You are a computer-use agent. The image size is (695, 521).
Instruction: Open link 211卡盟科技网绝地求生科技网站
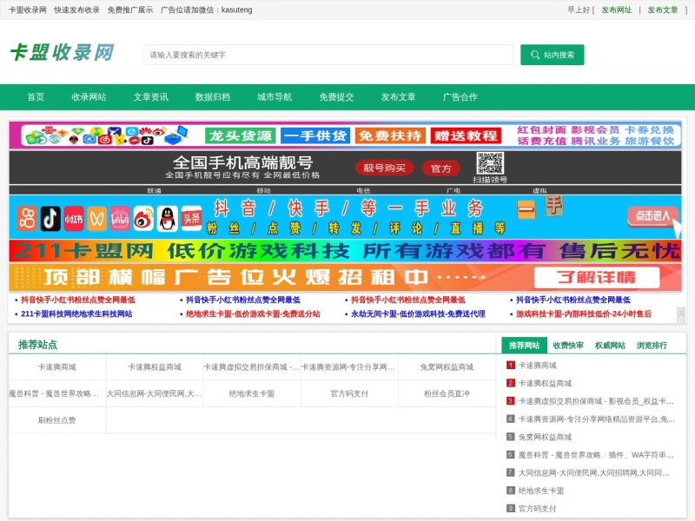pos(76,313)
